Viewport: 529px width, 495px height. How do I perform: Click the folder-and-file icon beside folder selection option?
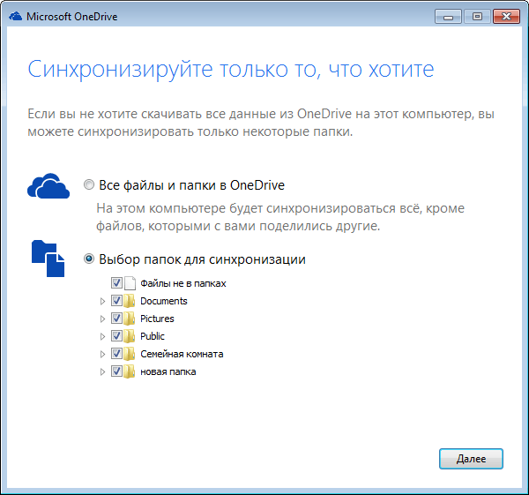pyautogui.click(x=48, y=259)
